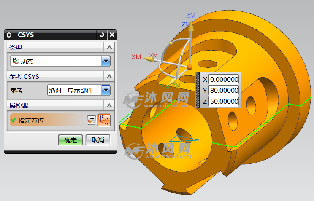Open the 动态 type dropdown
The width and height of the screenshot is (314, 201).
tap(106, 61)
